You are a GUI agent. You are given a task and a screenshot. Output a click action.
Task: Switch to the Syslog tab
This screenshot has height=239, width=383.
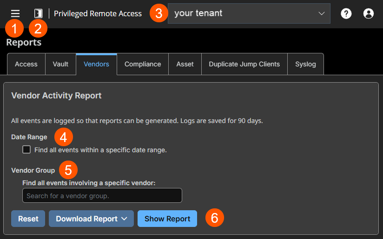pos(305,64)
